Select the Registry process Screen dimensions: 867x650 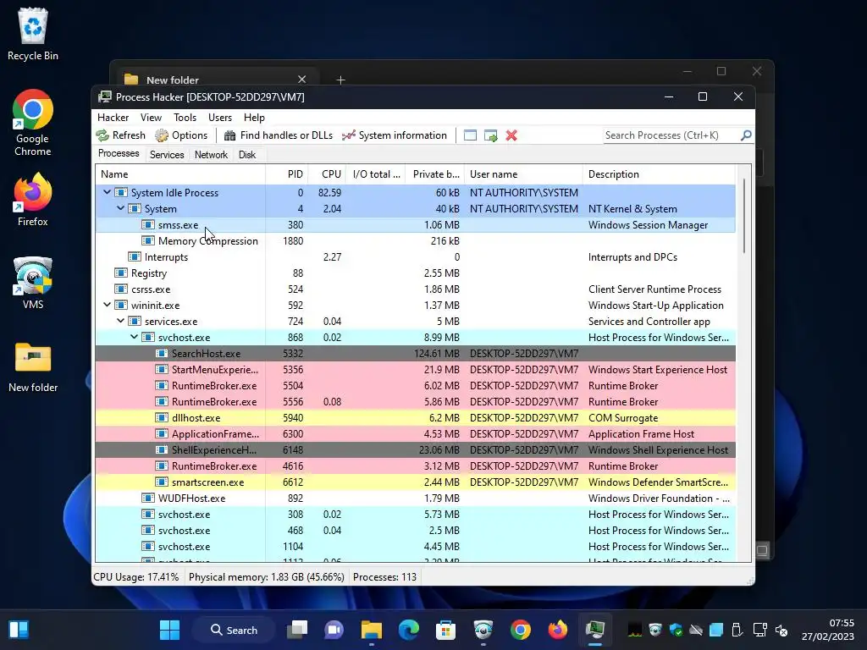click(x=415, y=273)
